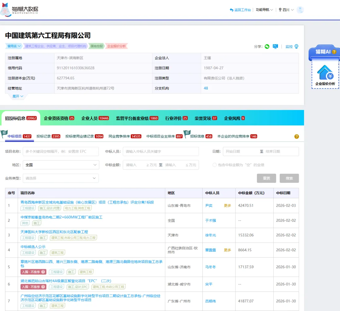Open the 中标候选人公示 project link
Viewport: 340px width, 311px height.
33,247
